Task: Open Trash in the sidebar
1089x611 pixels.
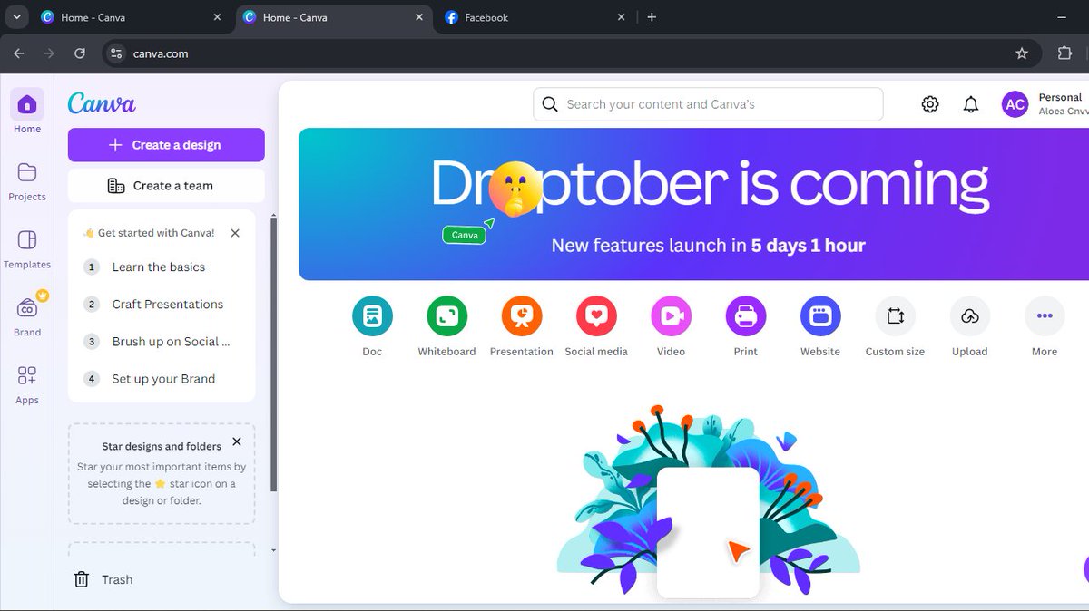Action: point(103,579)
